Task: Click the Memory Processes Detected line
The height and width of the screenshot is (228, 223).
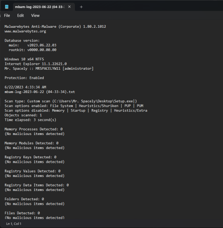Action: (x=33, y=129)
